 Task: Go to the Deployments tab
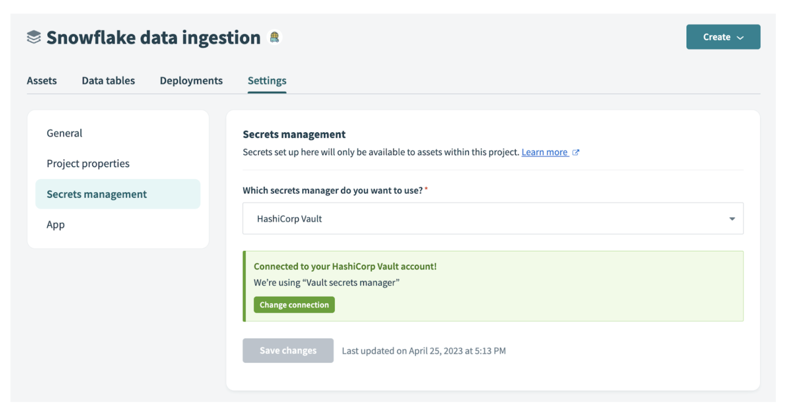pyautogui.click(x=191, y=80)
